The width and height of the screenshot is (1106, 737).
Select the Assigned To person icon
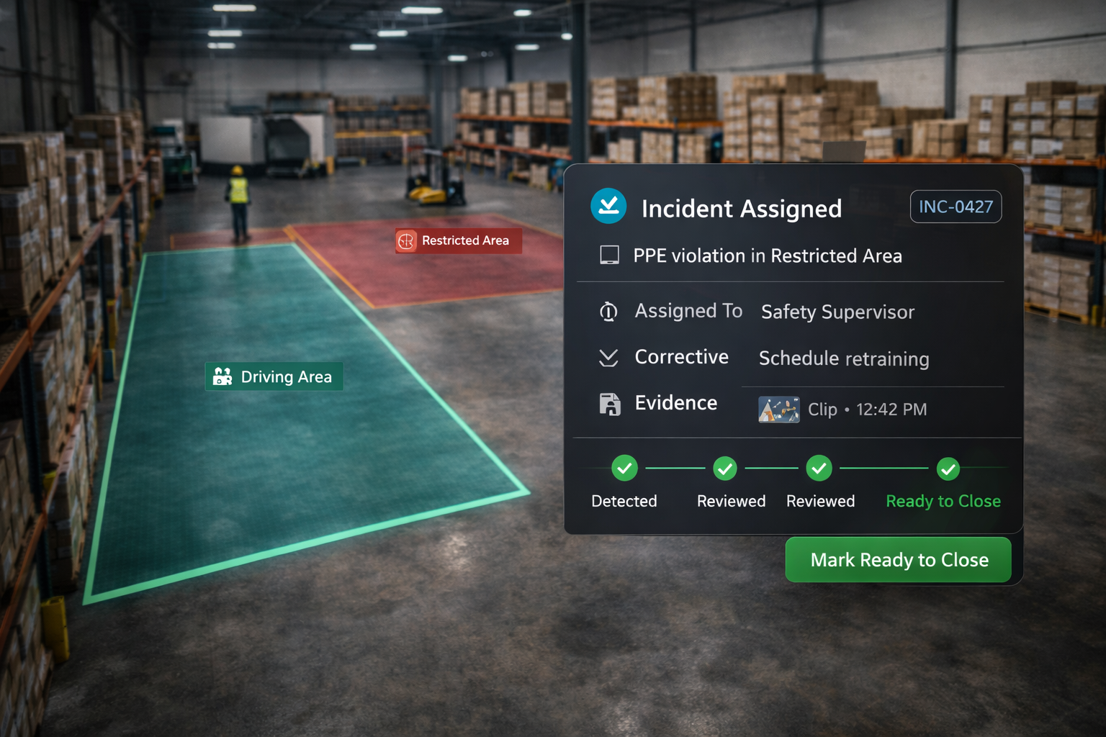tap(608, 311)
